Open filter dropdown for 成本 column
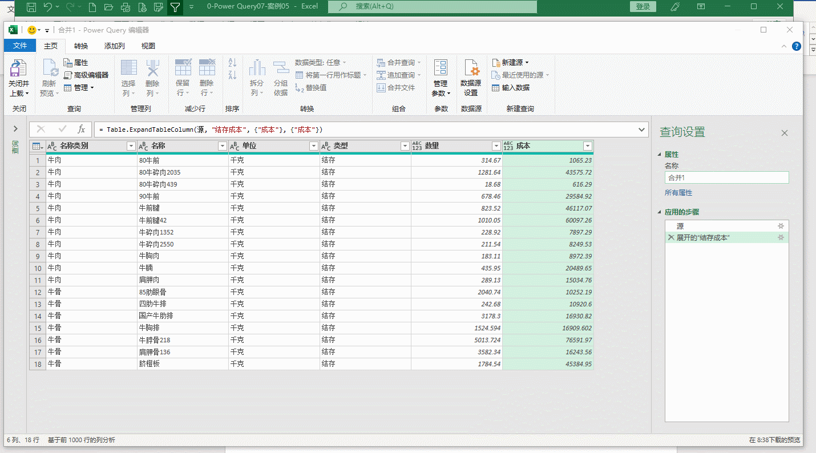The height and width of the screenshot is (453, 816). click(588, 146)
